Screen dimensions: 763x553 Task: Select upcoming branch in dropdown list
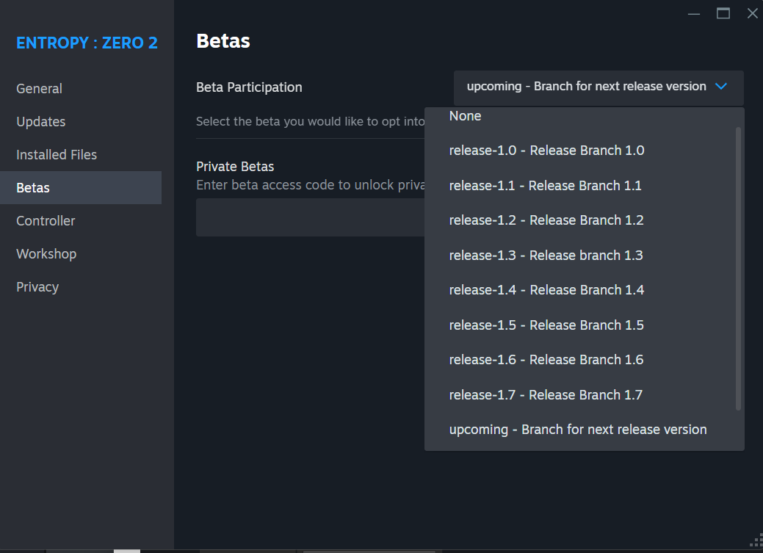tap(578, 430)
